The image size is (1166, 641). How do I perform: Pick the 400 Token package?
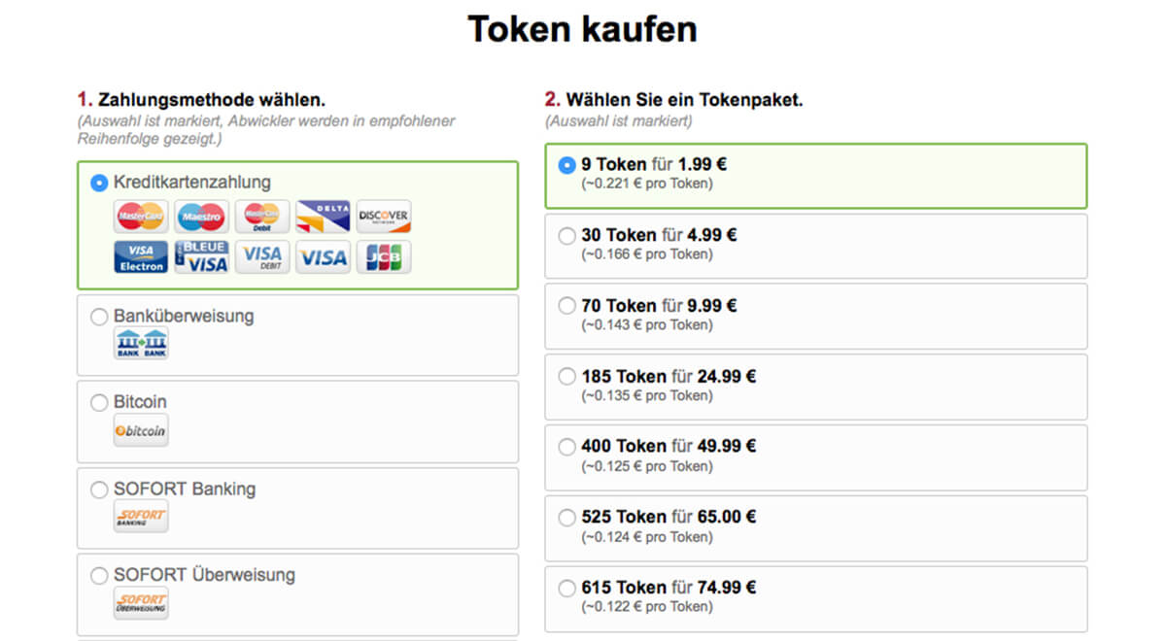(567, 447)
